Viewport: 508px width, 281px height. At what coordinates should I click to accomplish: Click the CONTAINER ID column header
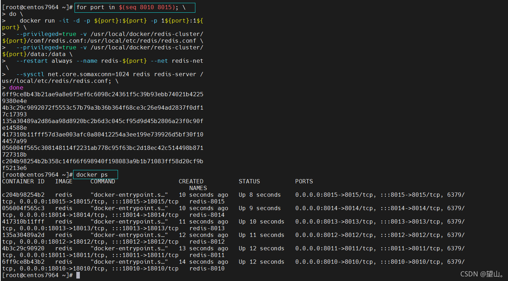(23, 182)
